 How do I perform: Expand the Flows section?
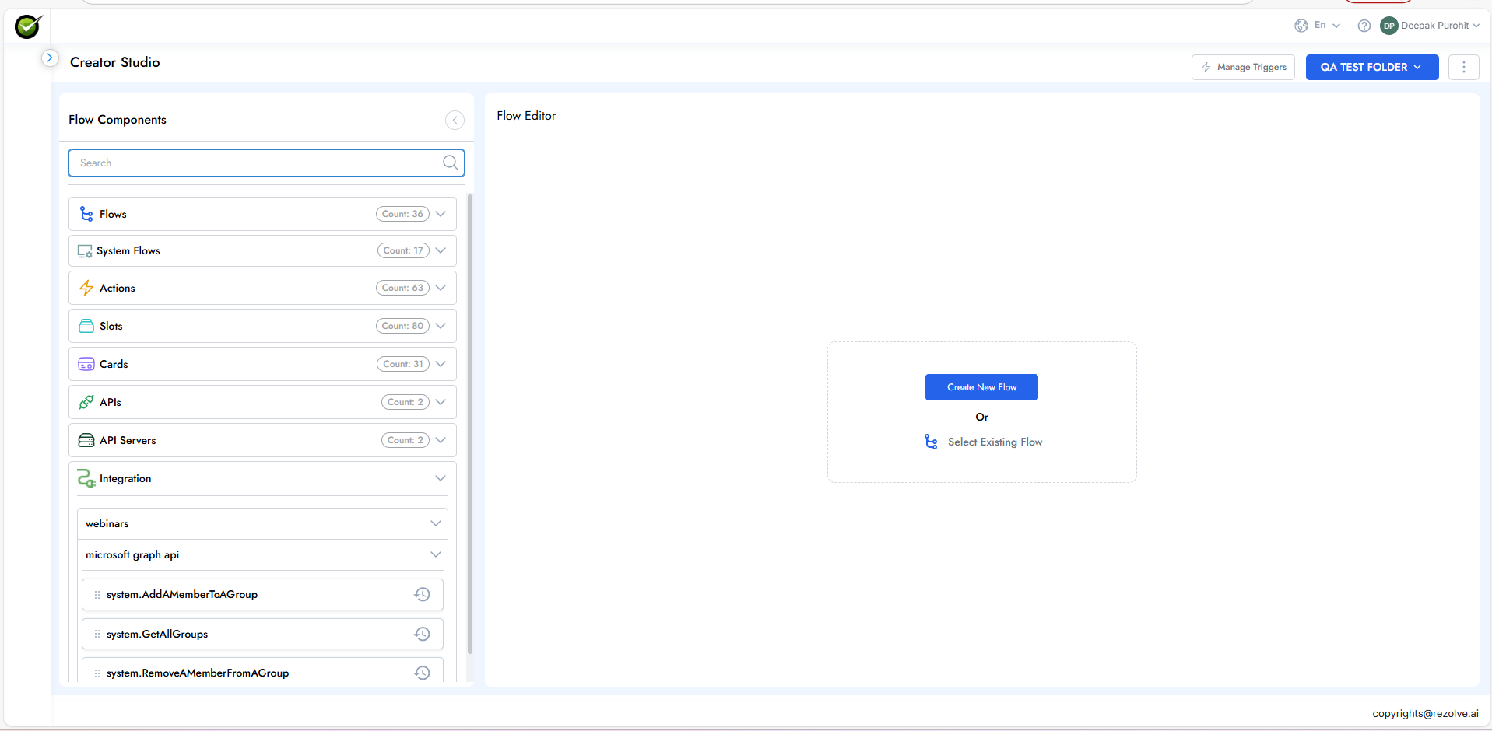coord(441,214)
